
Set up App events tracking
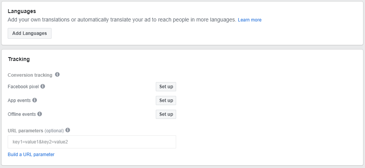pyautogui.click(x=166, y=100)
